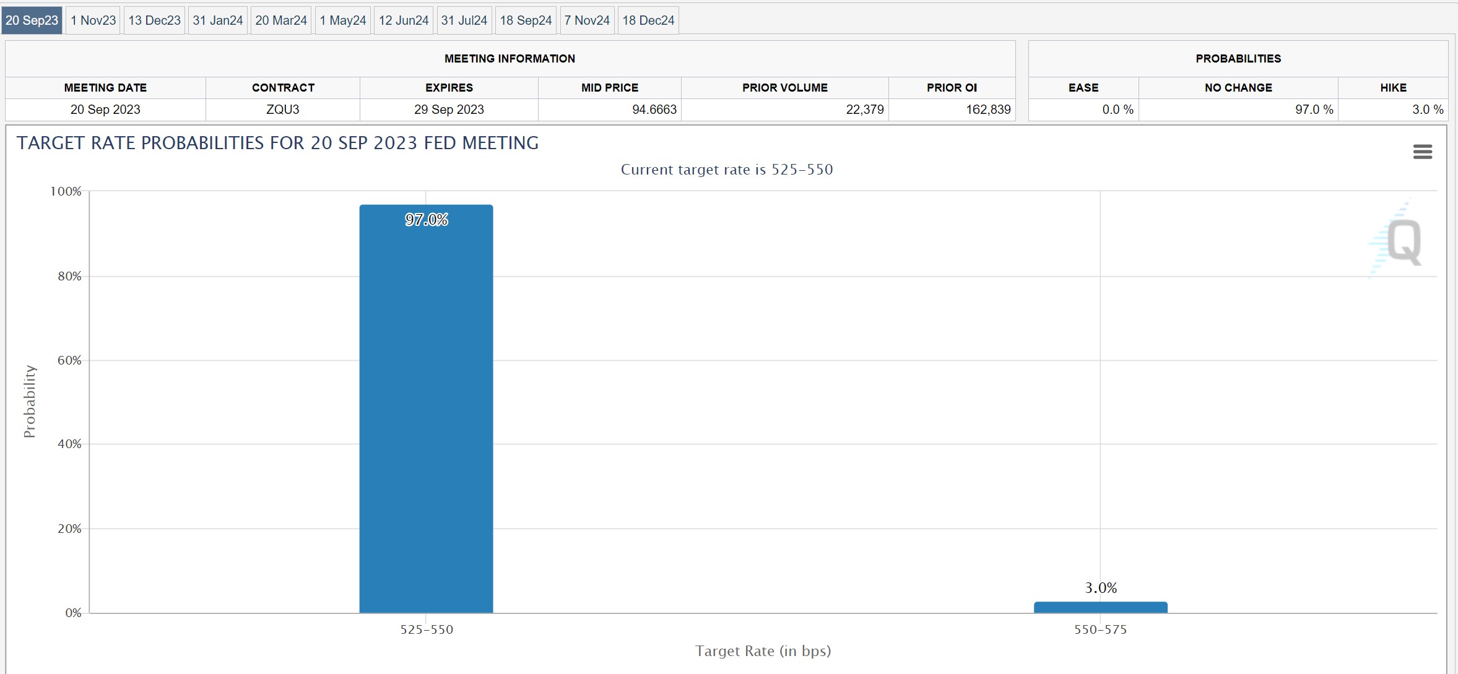
Task: Click the MID PRICE column header
Action: point(609,88)
